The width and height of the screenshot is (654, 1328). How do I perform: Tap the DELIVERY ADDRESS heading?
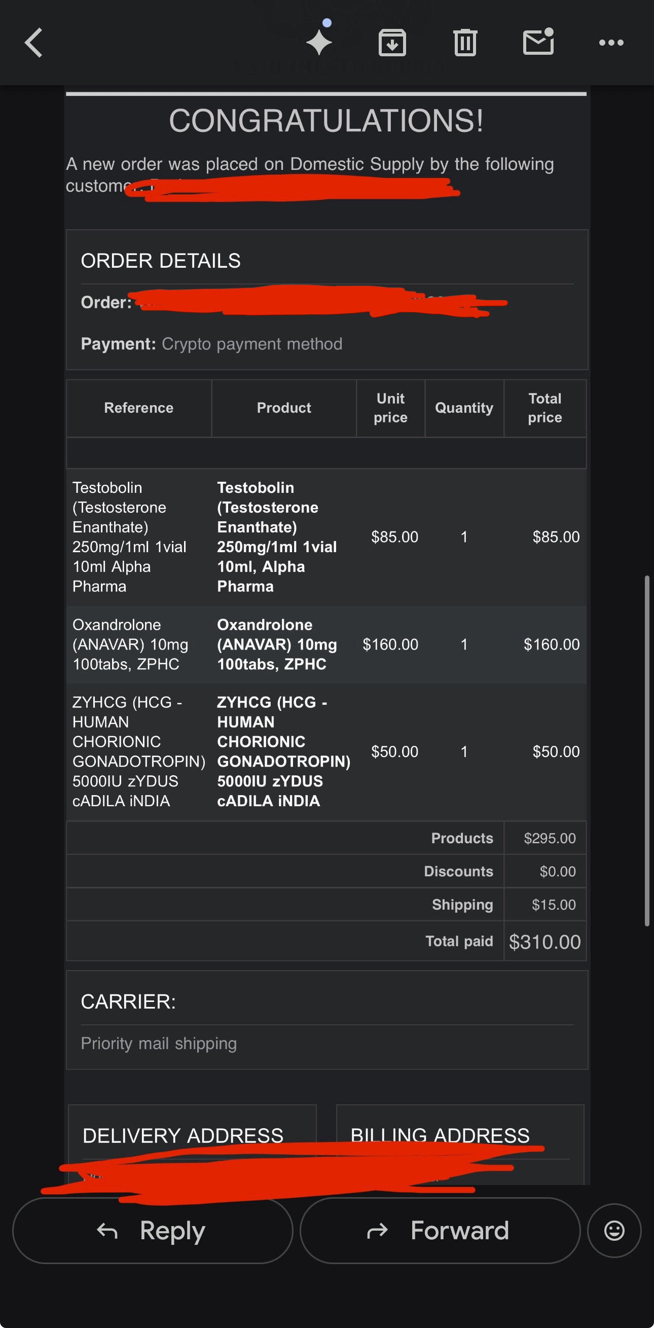[x=183, y=1136]
